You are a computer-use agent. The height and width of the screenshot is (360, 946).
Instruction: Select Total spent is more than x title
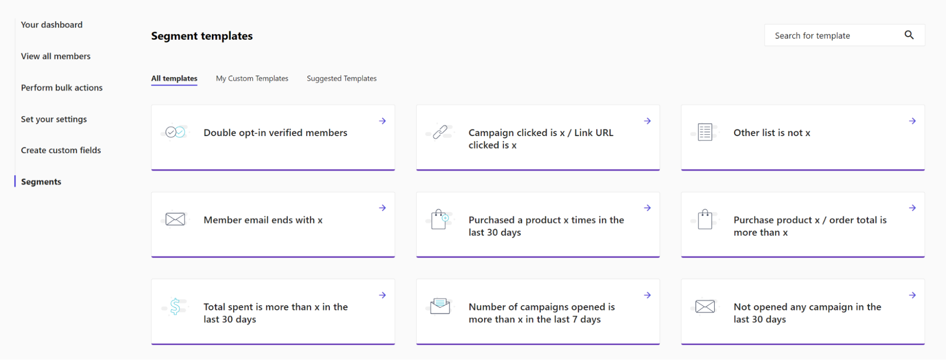point(276,313)
